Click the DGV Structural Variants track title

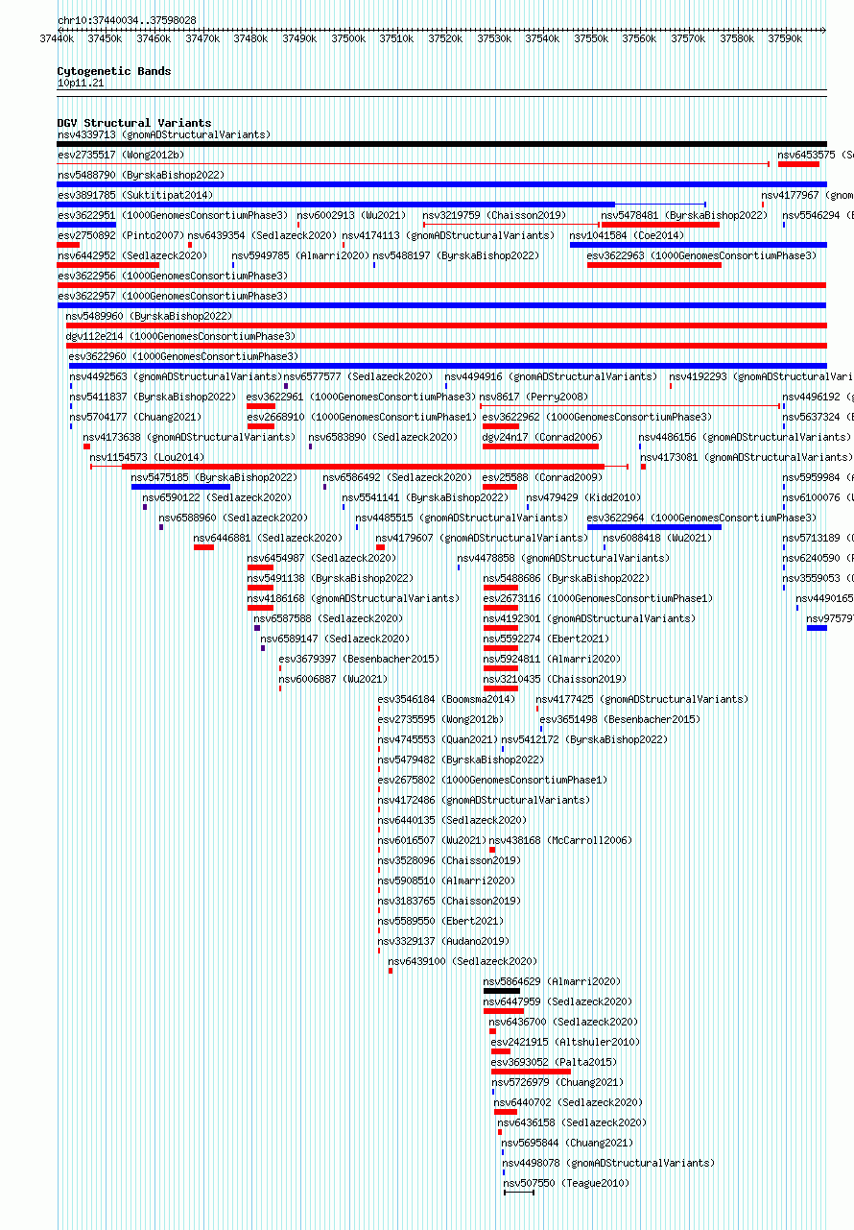coord(134,123)
